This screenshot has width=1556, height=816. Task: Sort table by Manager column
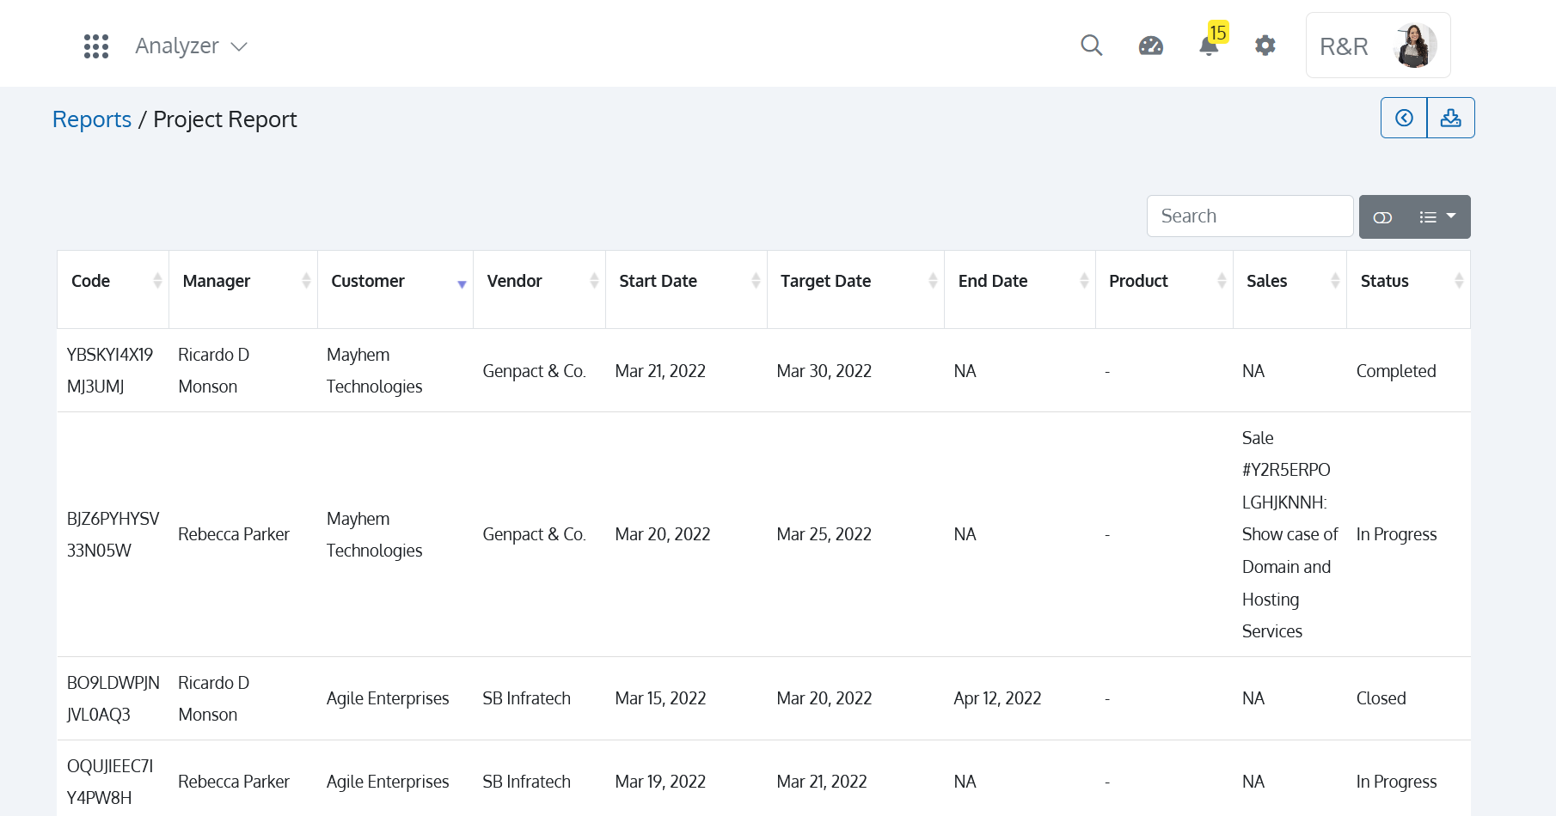coord(243,289)
